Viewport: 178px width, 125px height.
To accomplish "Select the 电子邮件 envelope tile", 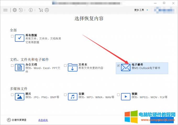I will 126,68.
